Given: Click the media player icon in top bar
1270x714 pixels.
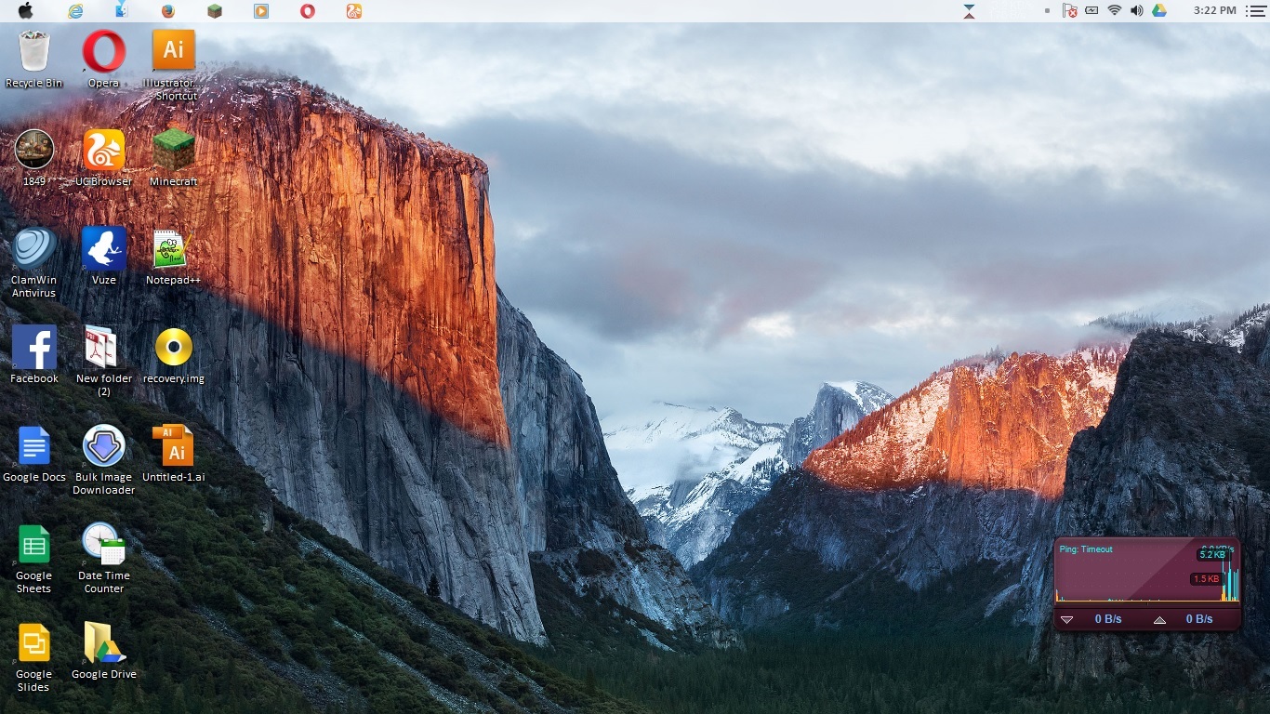Looking at the screenshot, I should pyautogui.click(x=261, y=11).
